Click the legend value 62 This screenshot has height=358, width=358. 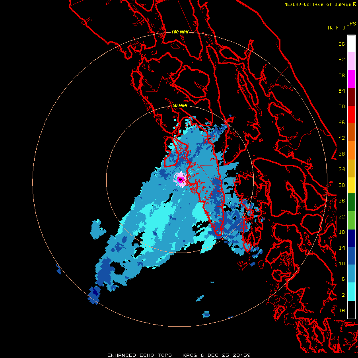[342, 60]
